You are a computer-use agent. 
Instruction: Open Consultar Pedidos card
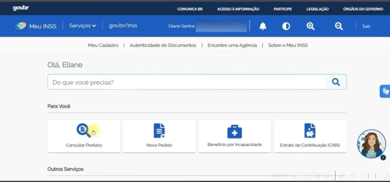point(84,136)
